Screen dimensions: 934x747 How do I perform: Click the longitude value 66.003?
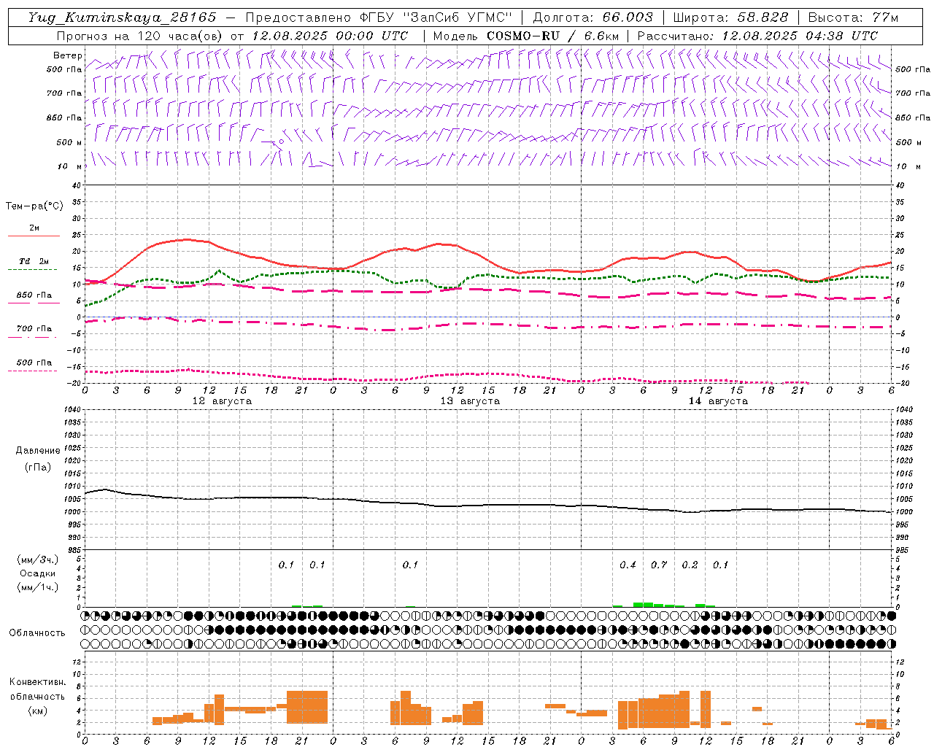coord(628,18)
